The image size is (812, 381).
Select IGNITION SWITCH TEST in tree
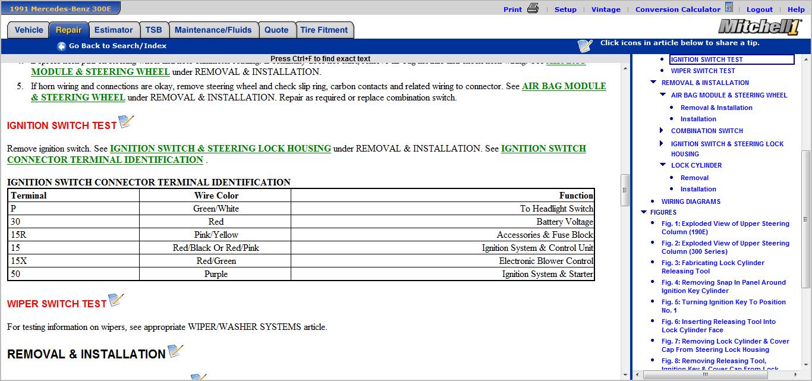coord(707,59)
